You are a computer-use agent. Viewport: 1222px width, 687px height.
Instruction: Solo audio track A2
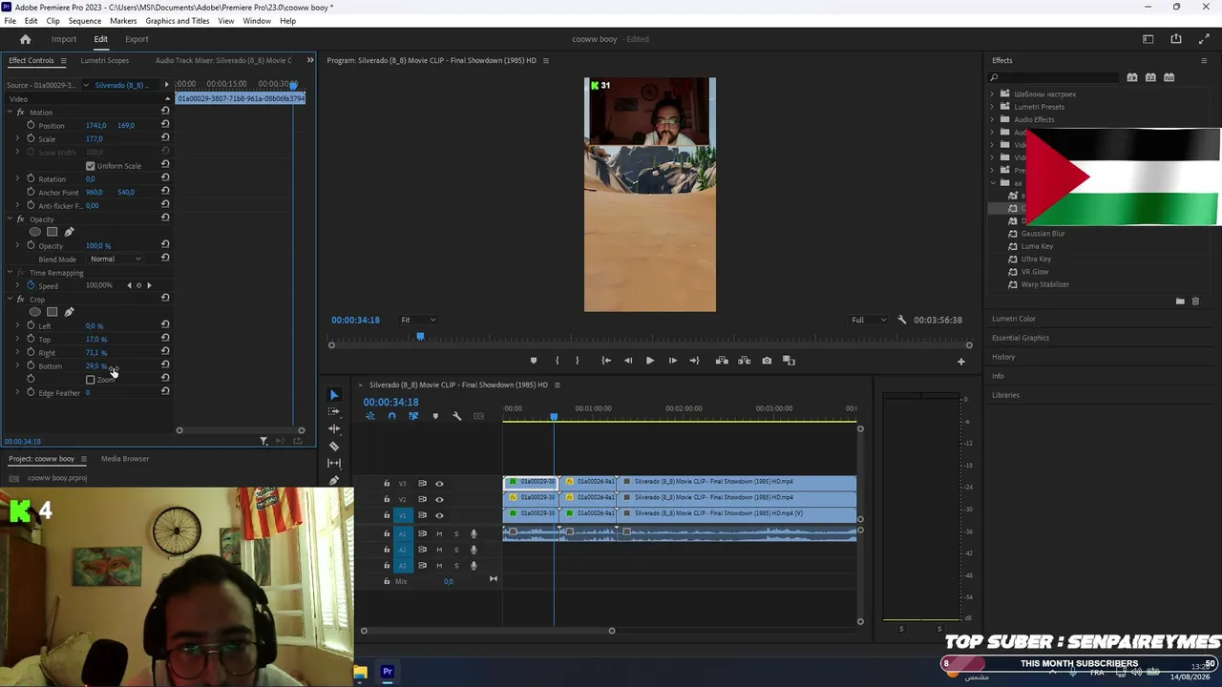click(x=456, y=550)
